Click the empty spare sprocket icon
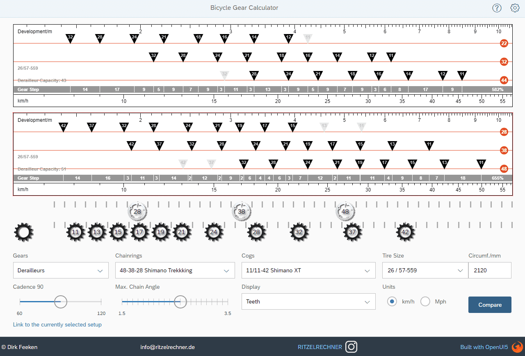525x356 pixels. click(x=24, y=232)
